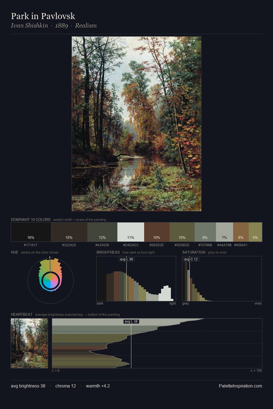Click the DOMINANT 10 COLORS heading
This screenshot has width=273, height=409.
pyautogui.click(x=31, y=219)
